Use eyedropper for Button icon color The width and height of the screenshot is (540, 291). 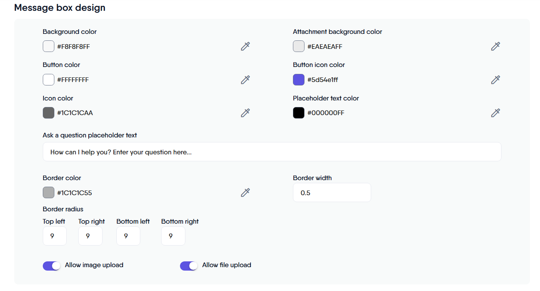(495, 80)
